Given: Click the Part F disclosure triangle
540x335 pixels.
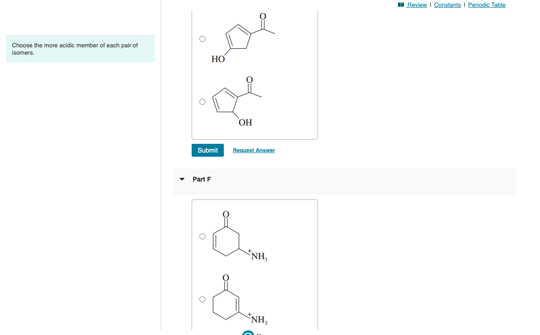Looking at the screenshot, I should pyautogui.click(x=182, y=179).
